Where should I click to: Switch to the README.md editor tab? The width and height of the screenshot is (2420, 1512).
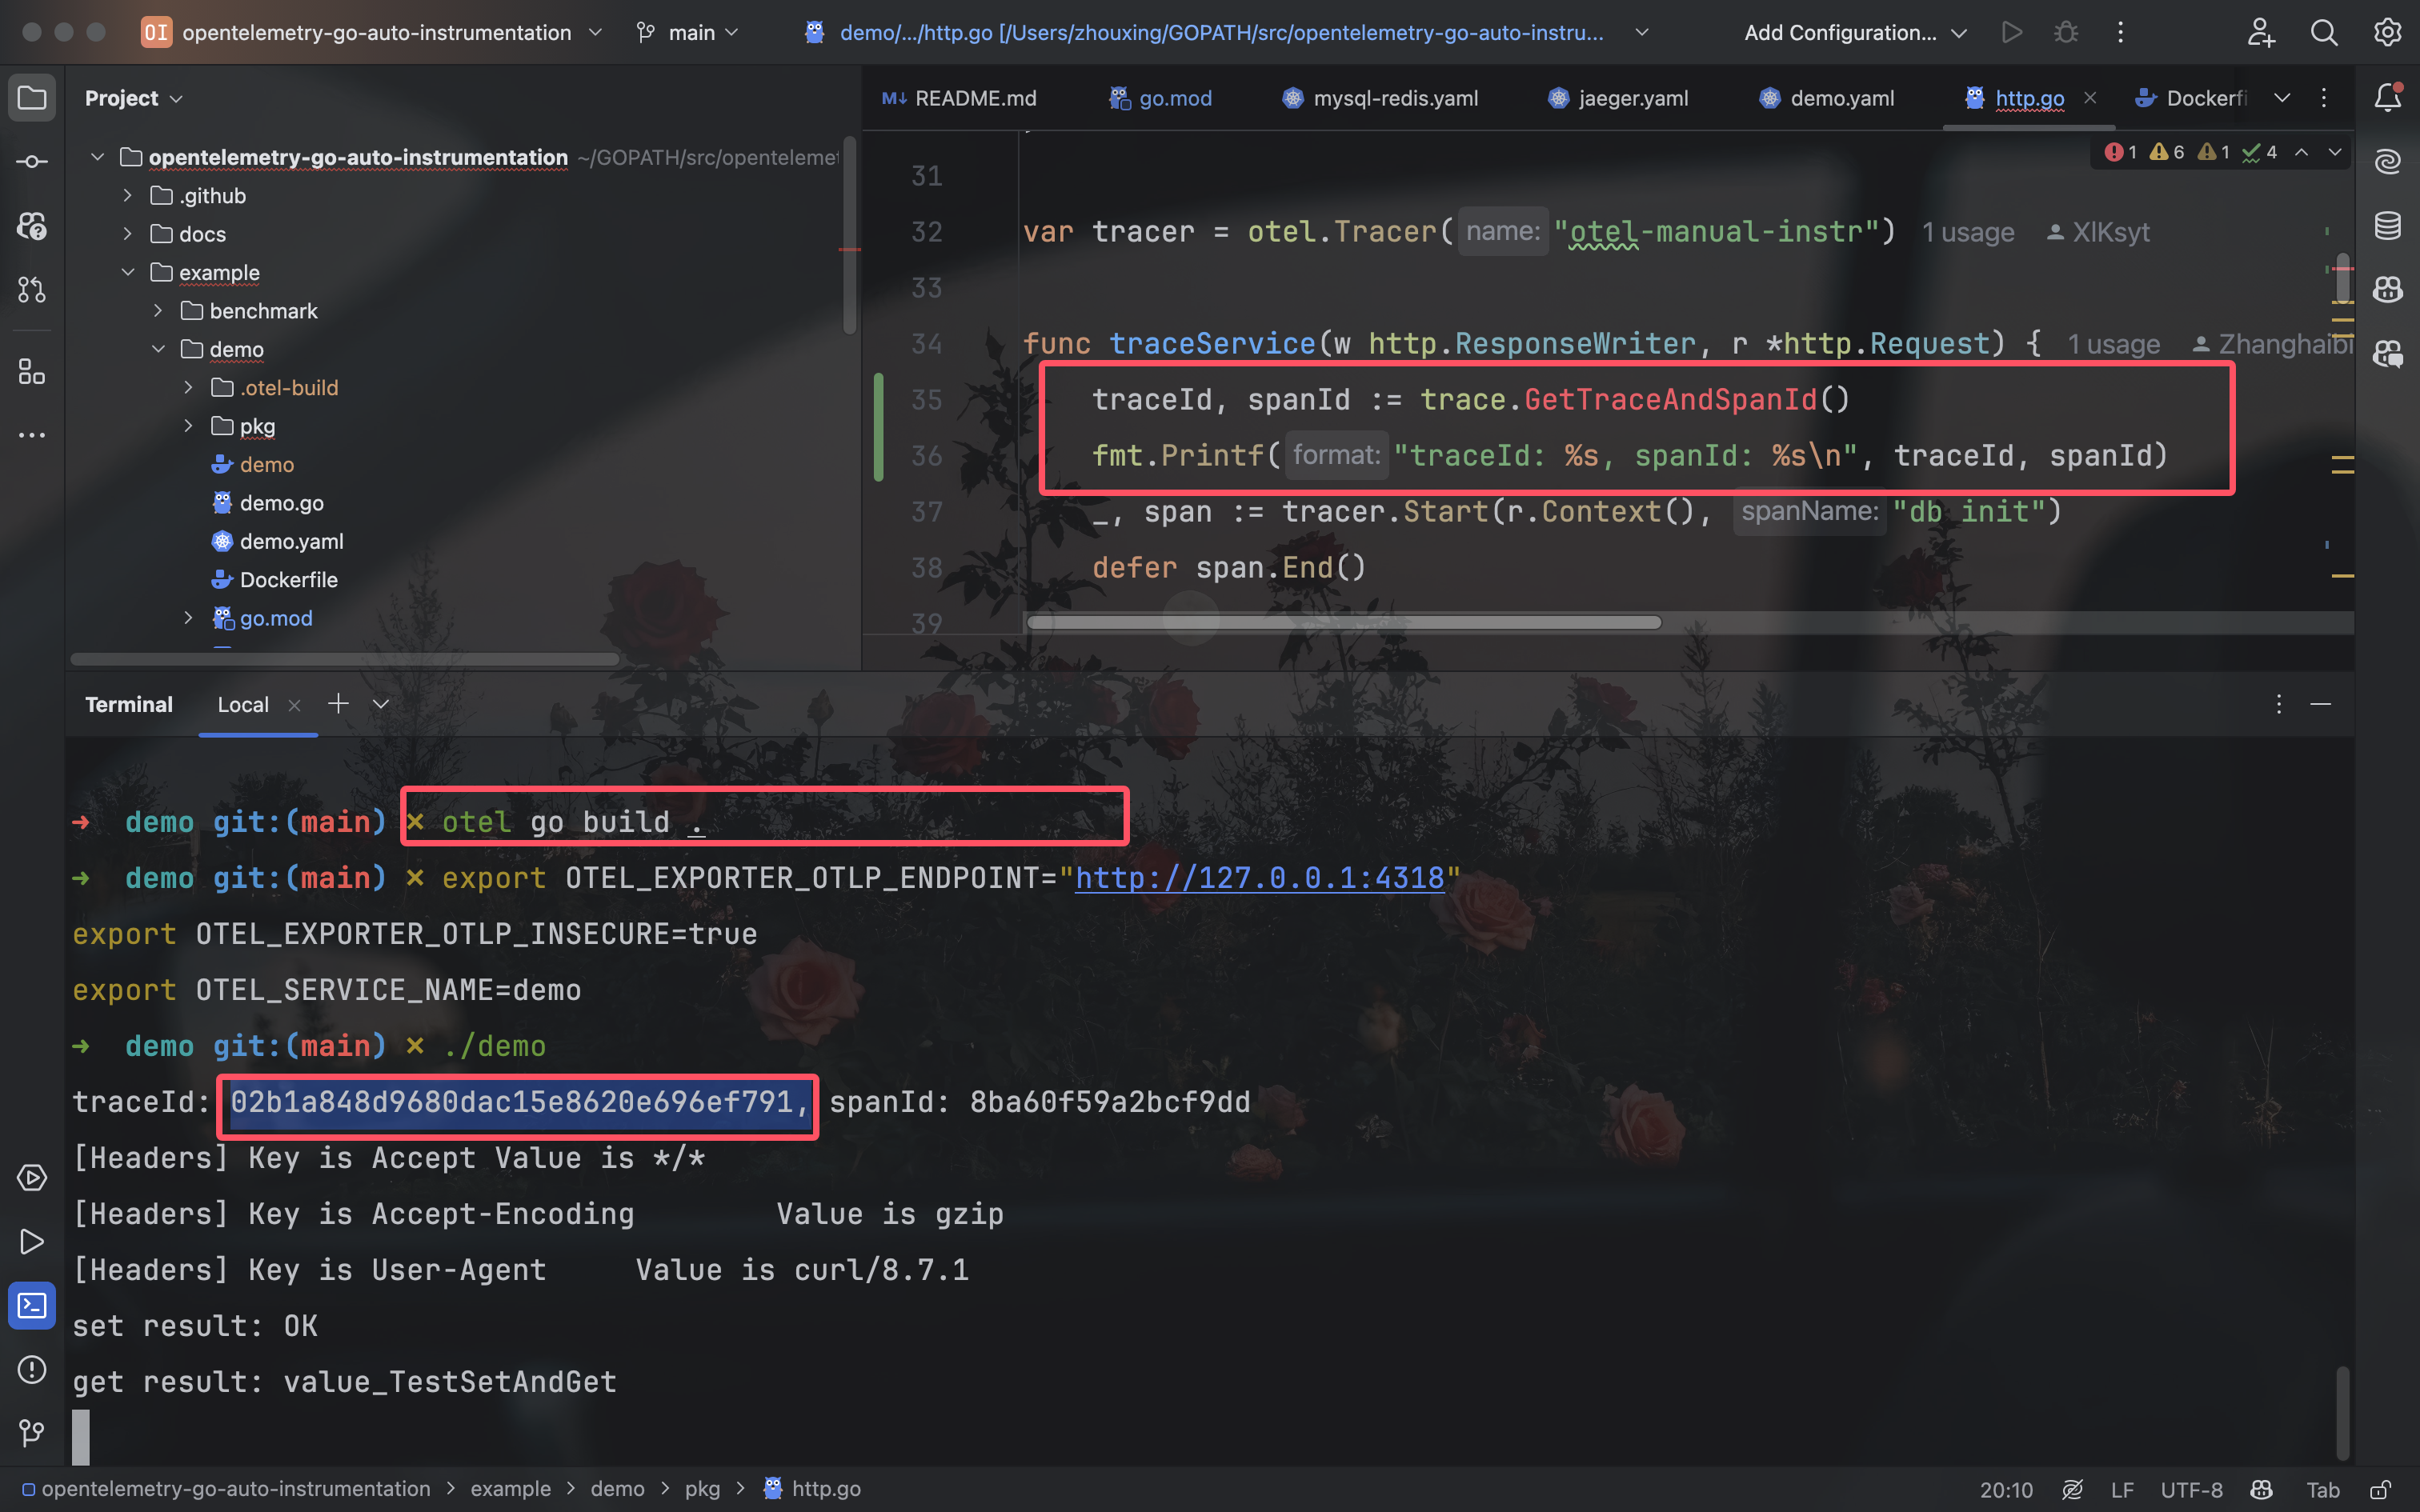pos(974,98)
